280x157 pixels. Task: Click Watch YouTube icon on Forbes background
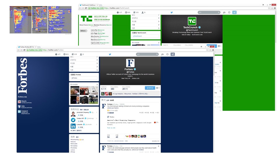click(x=19, y=102)
